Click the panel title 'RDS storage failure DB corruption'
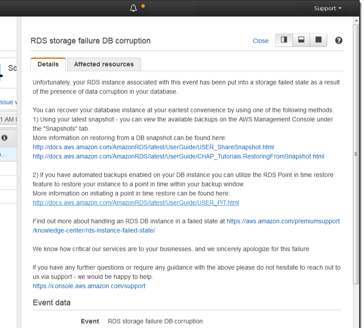Viewport: 364px width, 328px height. point(91,41)
